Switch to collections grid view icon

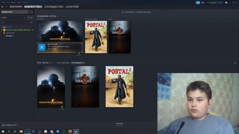pyautogui.click(x=31, y=12)
